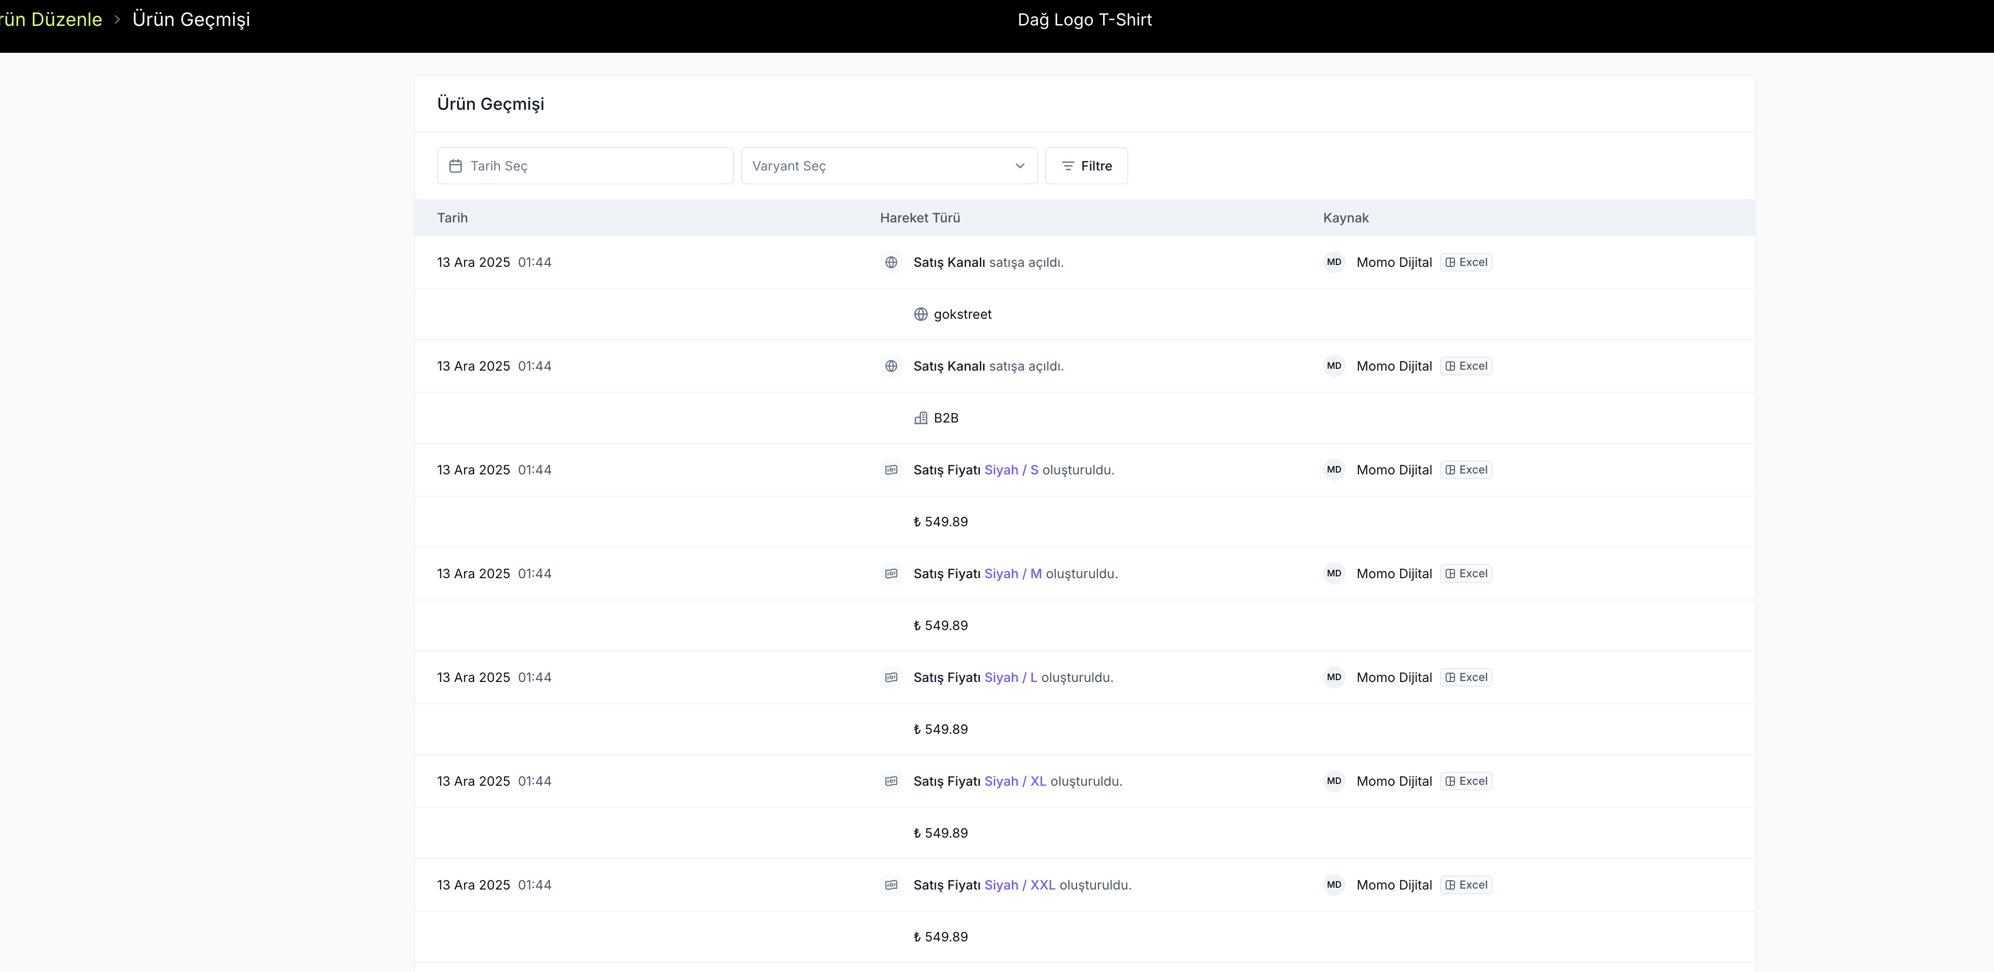Click the Ürün Geçmişi panel heading
Image resolution: width=1994 pixels, height=972 pixels.
coord(491,104)
